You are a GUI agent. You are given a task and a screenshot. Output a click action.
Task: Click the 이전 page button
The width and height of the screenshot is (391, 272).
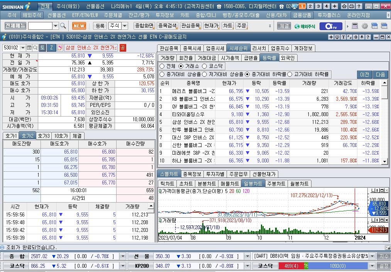pos(365,74)
